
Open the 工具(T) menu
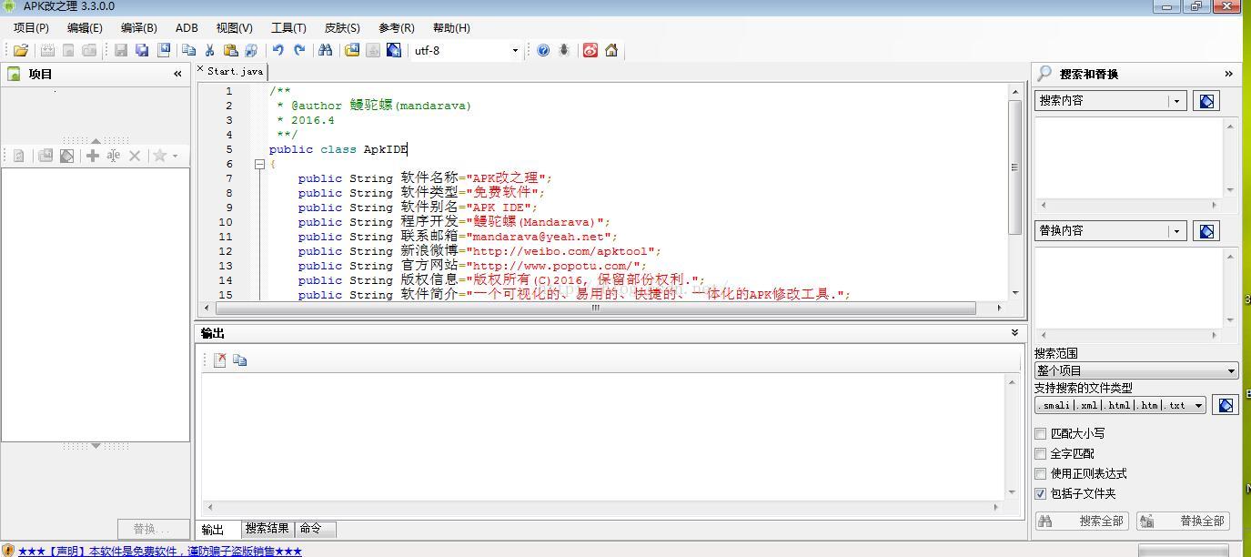[288, 28]
